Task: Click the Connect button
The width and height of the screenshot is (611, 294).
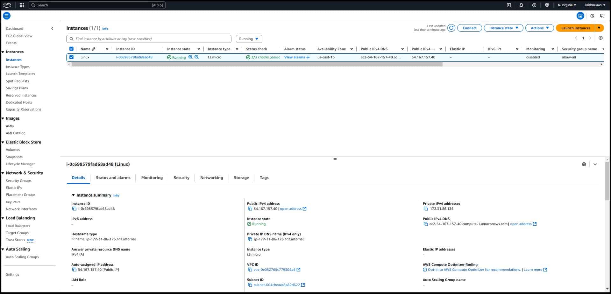Action: pyautogui.click(x=469, y=28)
